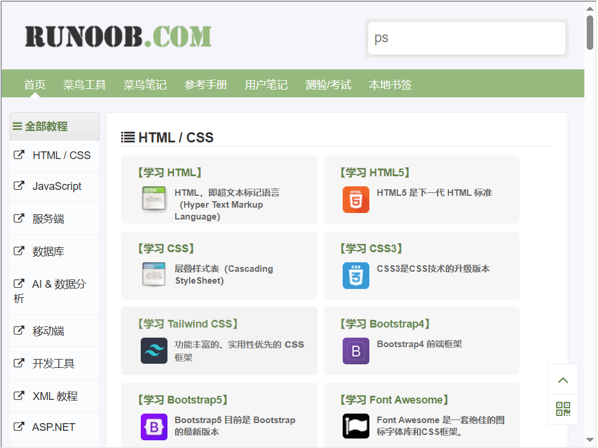This screenshot has height=448, width=598.
Task: Open the 菜鸟工具 menu item
Action: [84, 84]
